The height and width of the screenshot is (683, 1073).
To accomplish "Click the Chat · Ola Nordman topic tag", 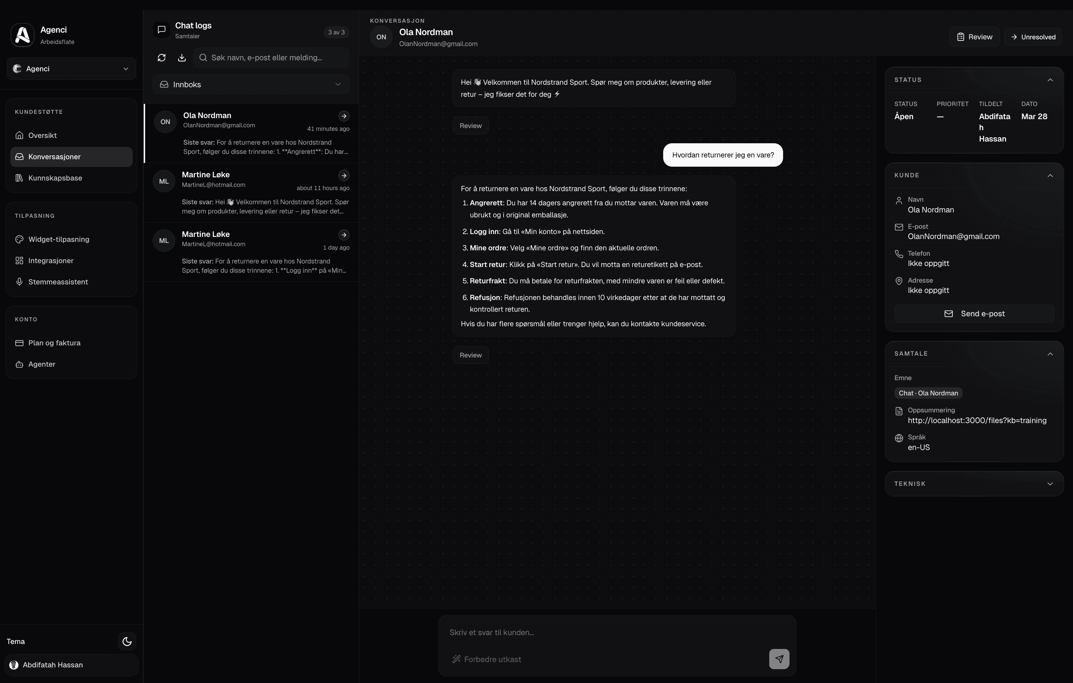I will (x=928, y=393).
